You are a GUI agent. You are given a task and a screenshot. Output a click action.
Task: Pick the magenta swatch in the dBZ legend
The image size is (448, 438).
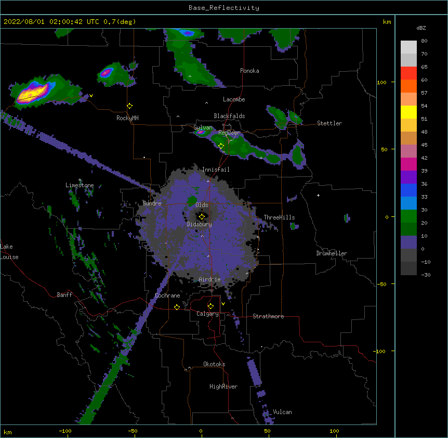pos(409,164)
